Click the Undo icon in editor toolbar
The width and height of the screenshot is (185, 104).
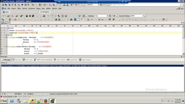tap(92, 19)
